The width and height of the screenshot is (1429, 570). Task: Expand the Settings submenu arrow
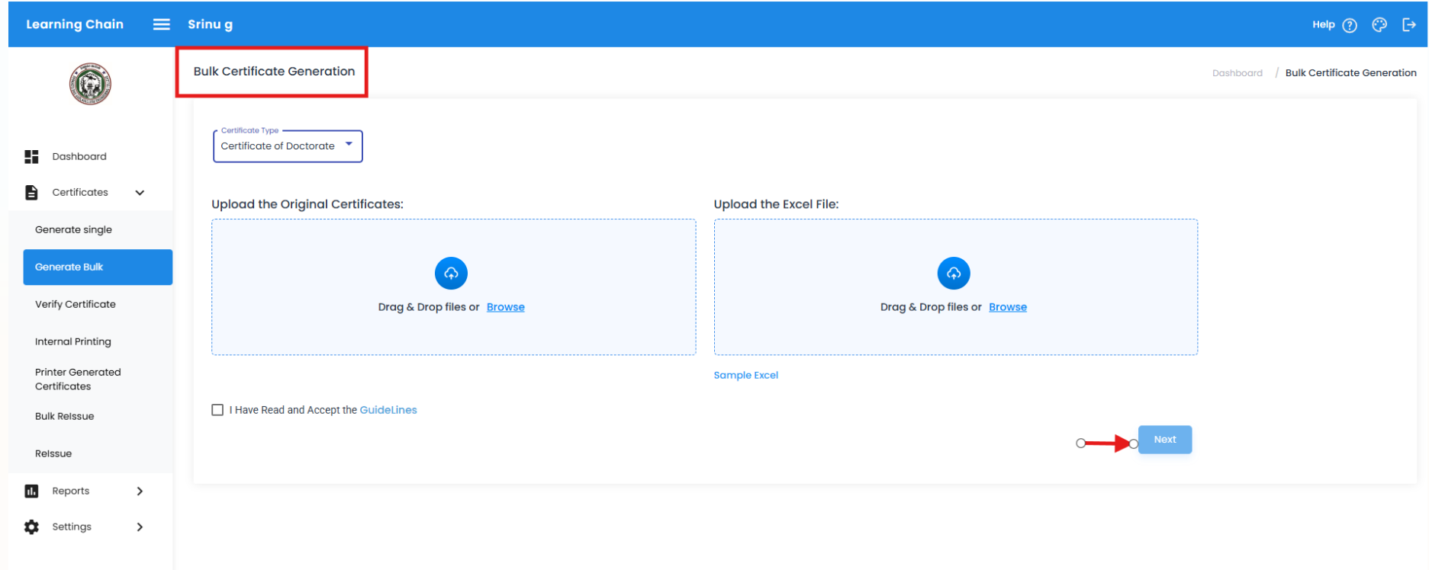(x=140, y=527)
